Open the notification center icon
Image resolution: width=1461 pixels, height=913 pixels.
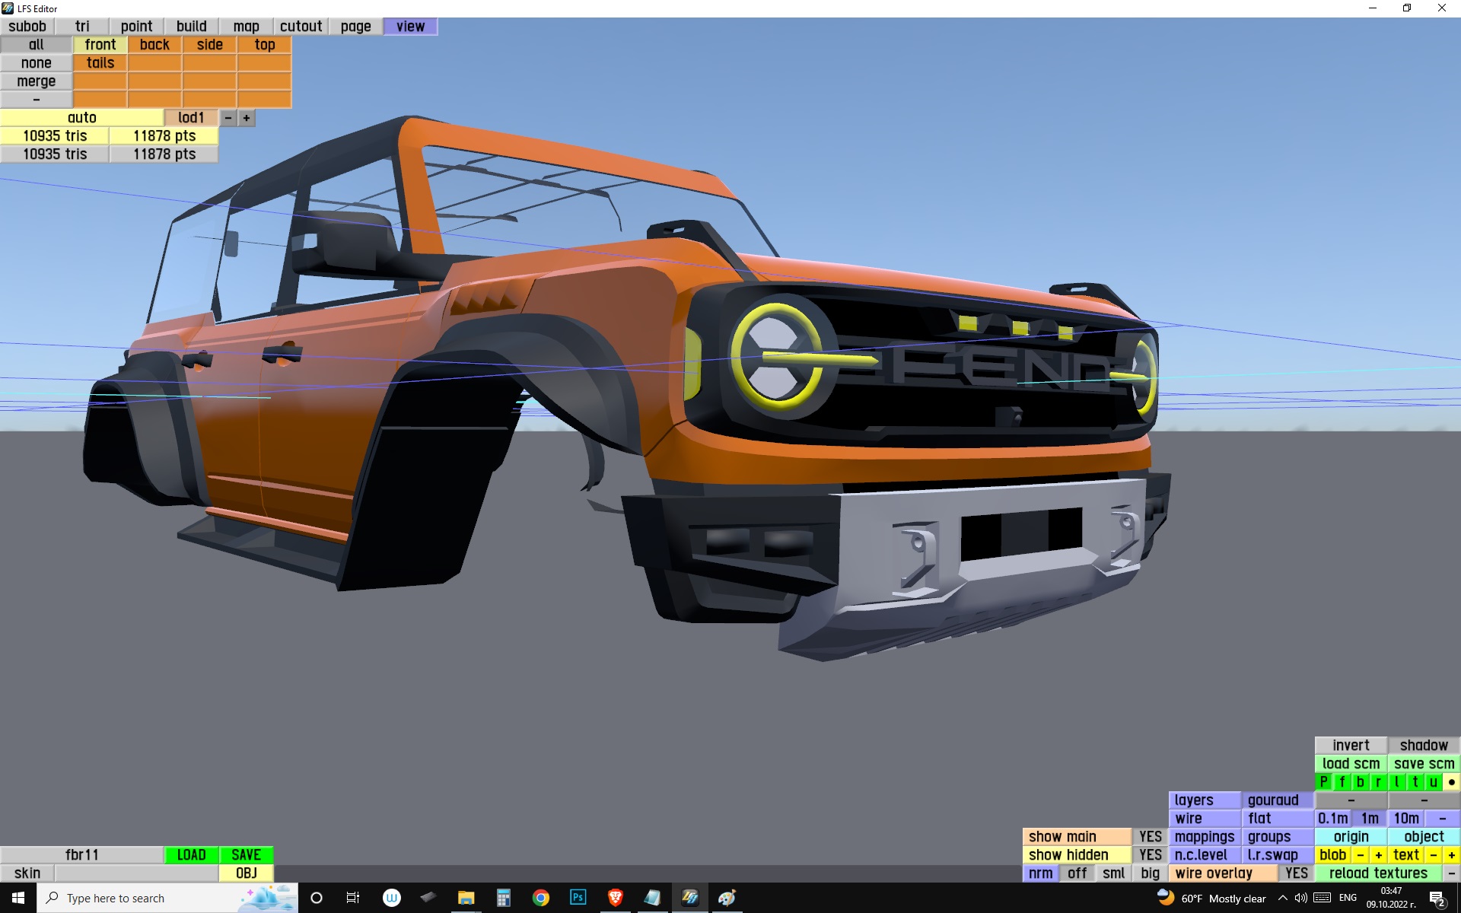click(x=1437, y=898)
